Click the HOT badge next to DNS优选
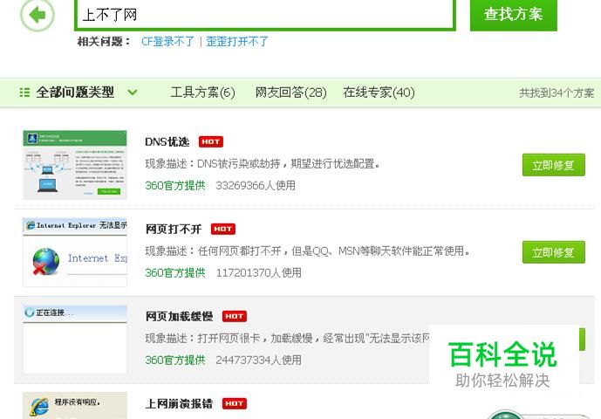The width and height of the screenshot is (601, 419). click(x=211, y=142)
